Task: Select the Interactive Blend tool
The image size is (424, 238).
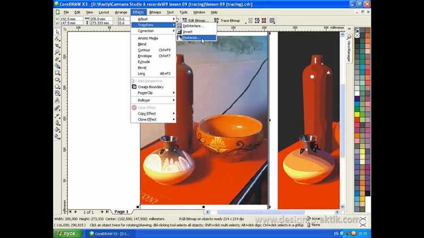Action: click(x=57, y=108)
